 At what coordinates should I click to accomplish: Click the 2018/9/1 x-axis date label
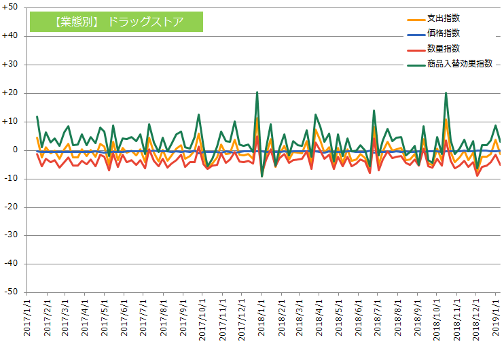point(418,318)
